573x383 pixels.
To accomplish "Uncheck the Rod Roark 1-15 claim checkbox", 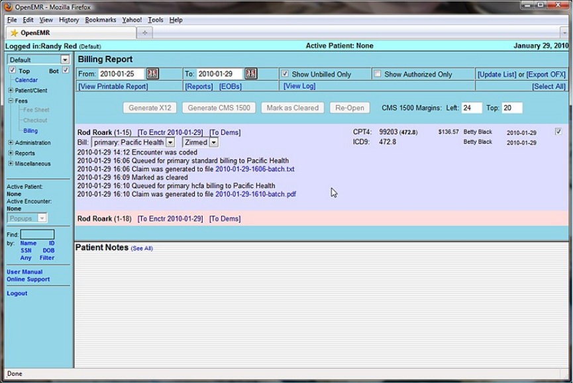I will [x=558, y=132].
